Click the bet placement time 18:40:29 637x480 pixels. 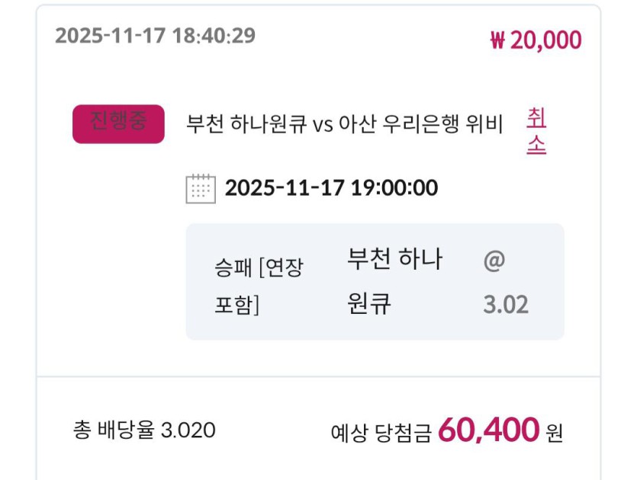coord(213,36)
